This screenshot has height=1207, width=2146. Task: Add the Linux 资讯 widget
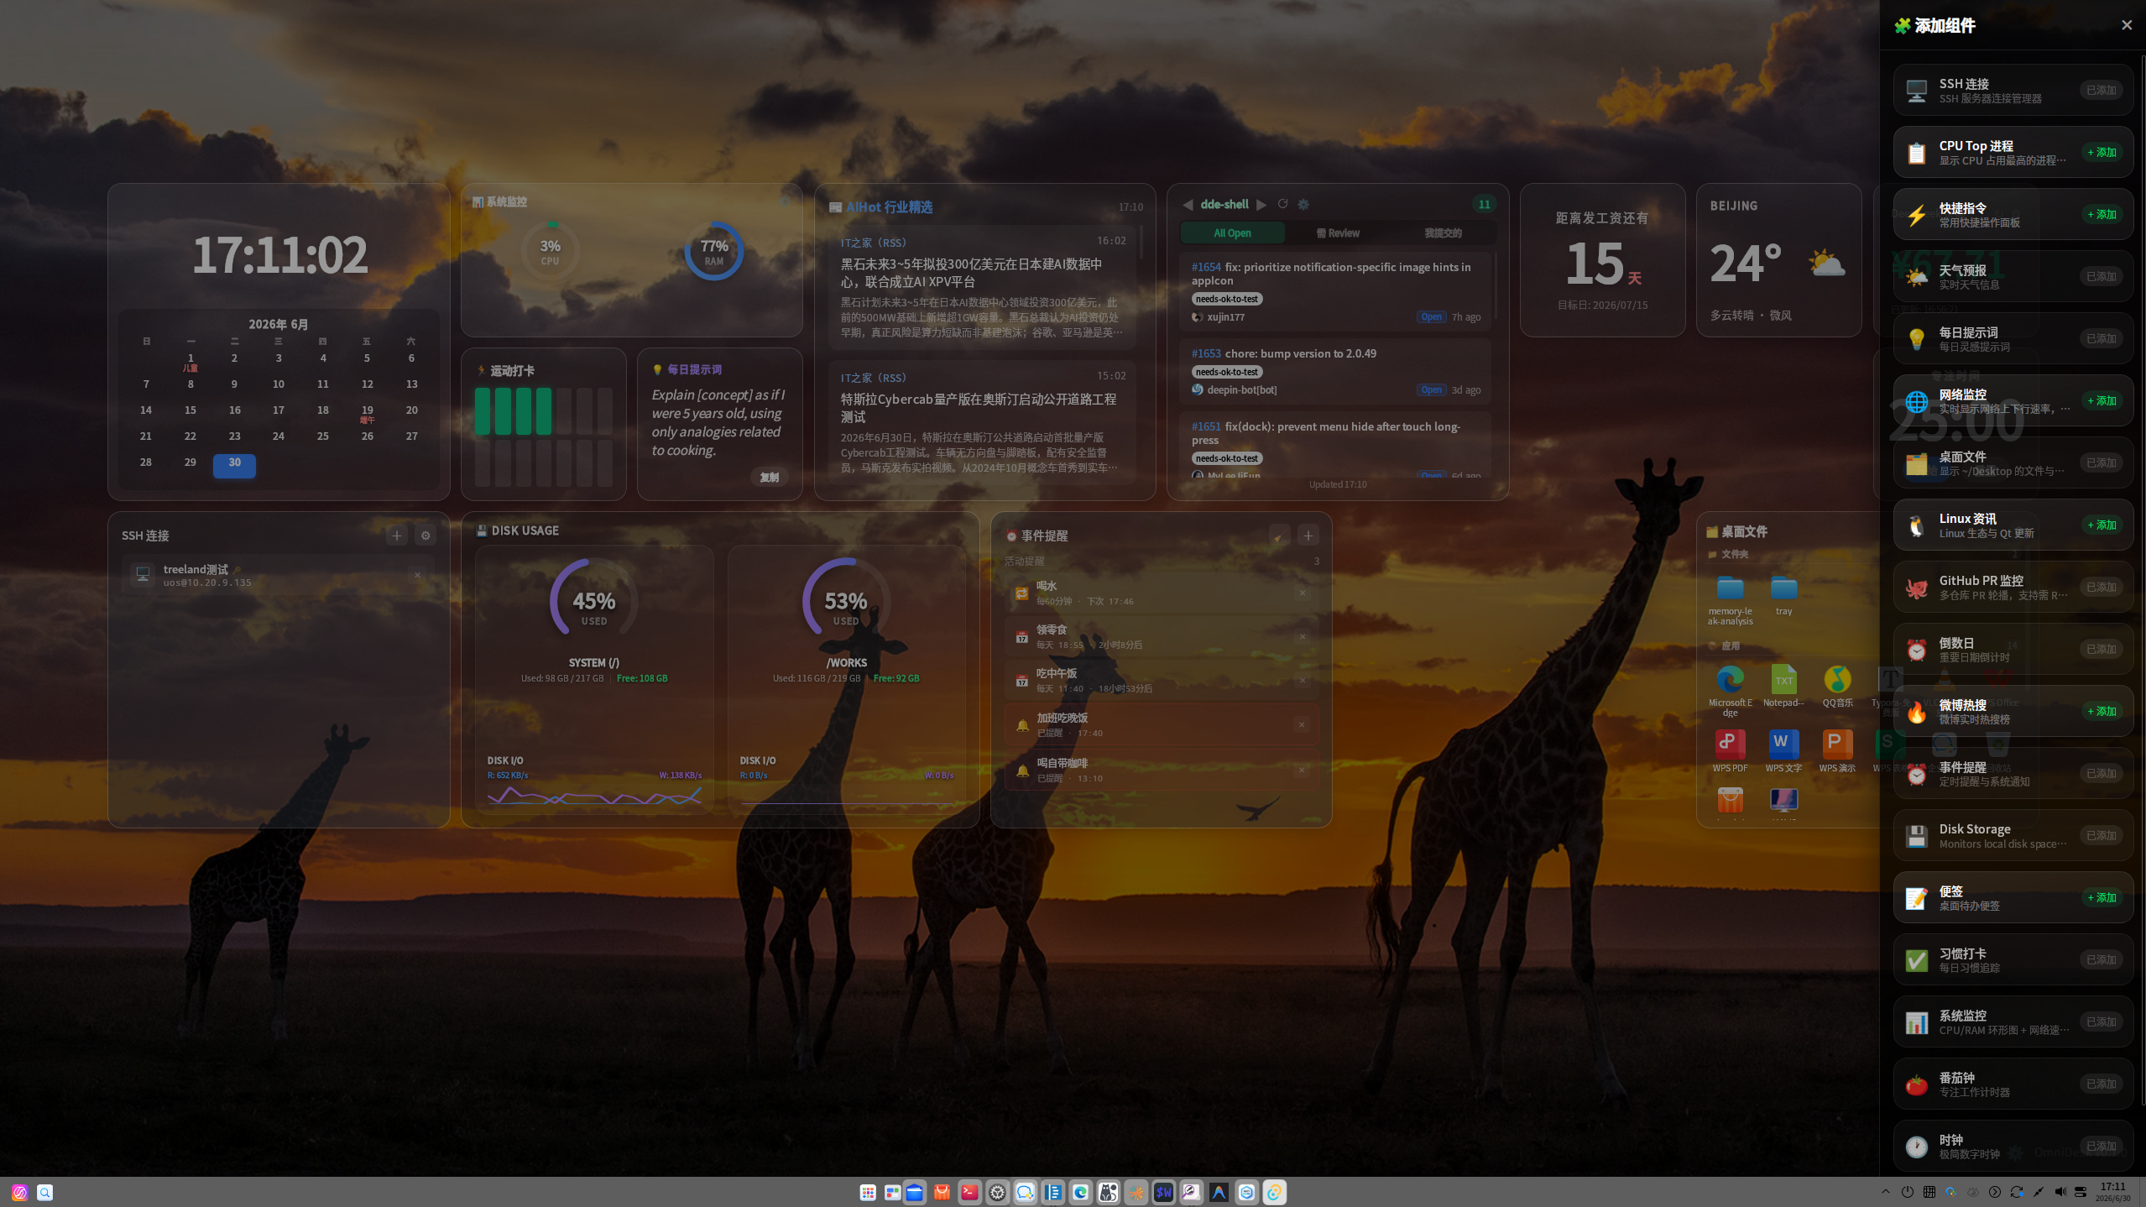coord(2102,525)
